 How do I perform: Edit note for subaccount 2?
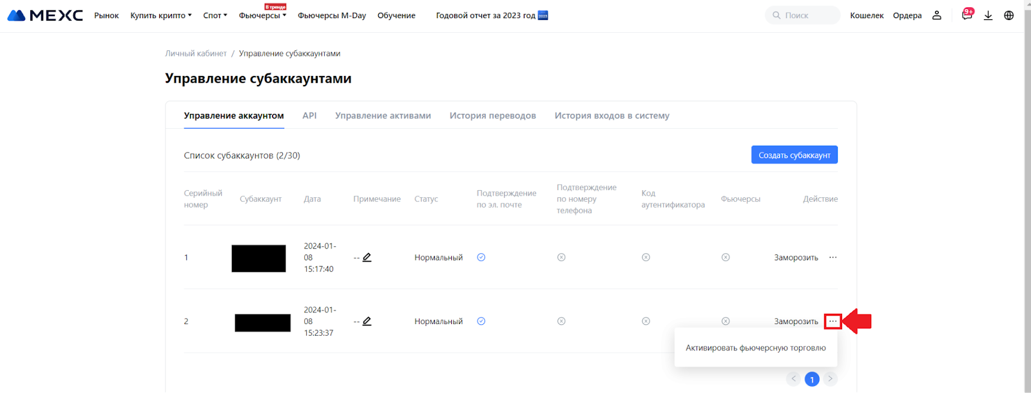[367, 321]
